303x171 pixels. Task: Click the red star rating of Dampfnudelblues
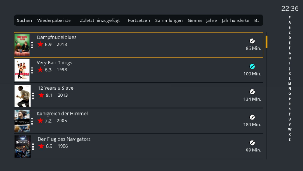(x=40, y=45)
